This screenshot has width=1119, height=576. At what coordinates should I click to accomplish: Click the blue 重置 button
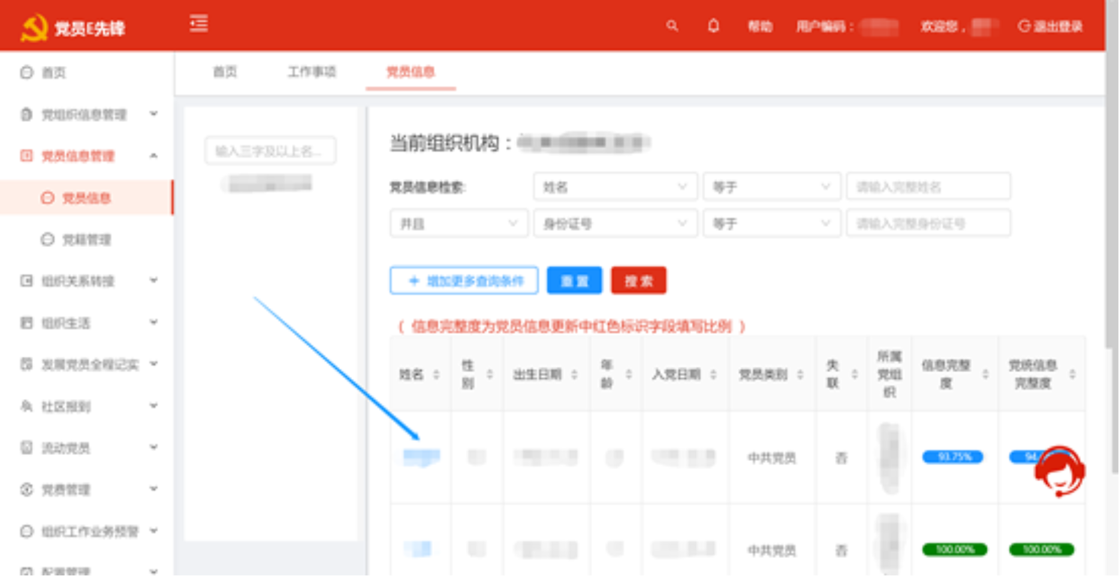click(x=574, y=281)
